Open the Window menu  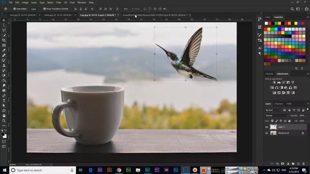click(x=82, y=2)
